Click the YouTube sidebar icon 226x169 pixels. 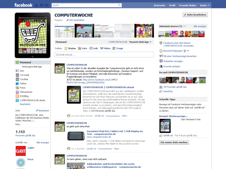(x=17, y=79)
